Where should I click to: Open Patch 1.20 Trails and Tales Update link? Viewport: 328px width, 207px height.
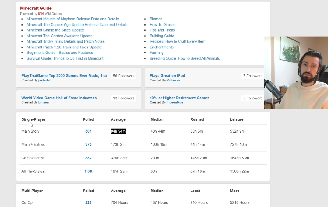click(x=64, y=47)
